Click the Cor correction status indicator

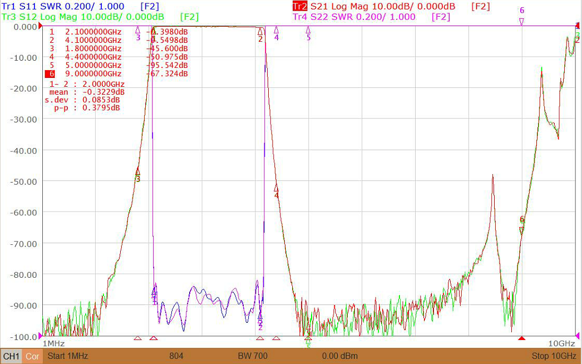pyautogui.click(x=32, y=356)
